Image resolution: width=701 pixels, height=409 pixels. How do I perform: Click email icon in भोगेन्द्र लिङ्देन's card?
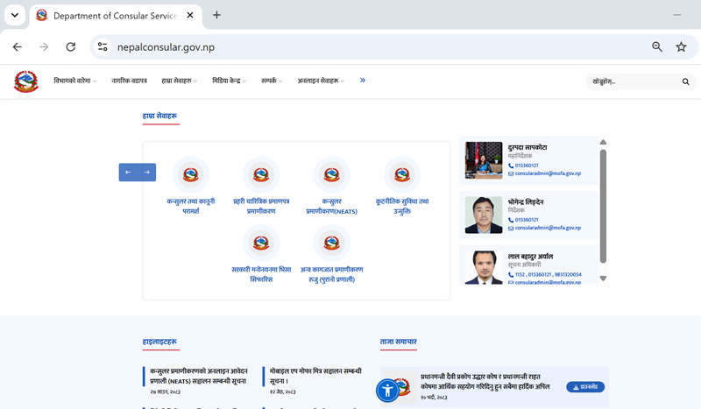click(x=511, y=228)
